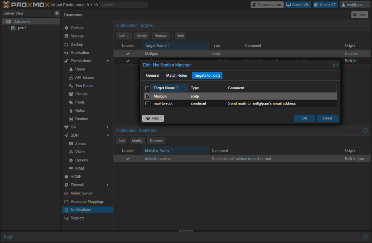Open Backup via its floppy icon
The height and width of the screenshot is (243, 372).
pyautogui.click(x=66, y=45)
